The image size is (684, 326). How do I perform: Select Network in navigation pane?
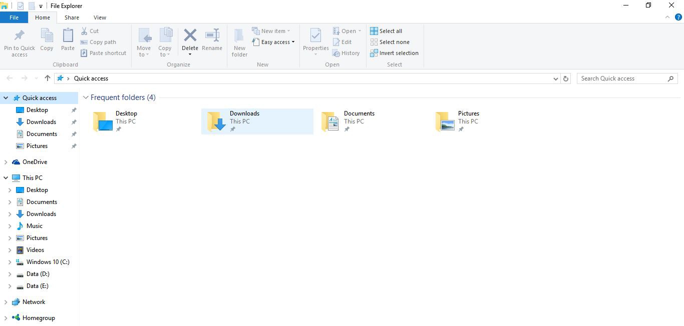[x=34, y=302]
